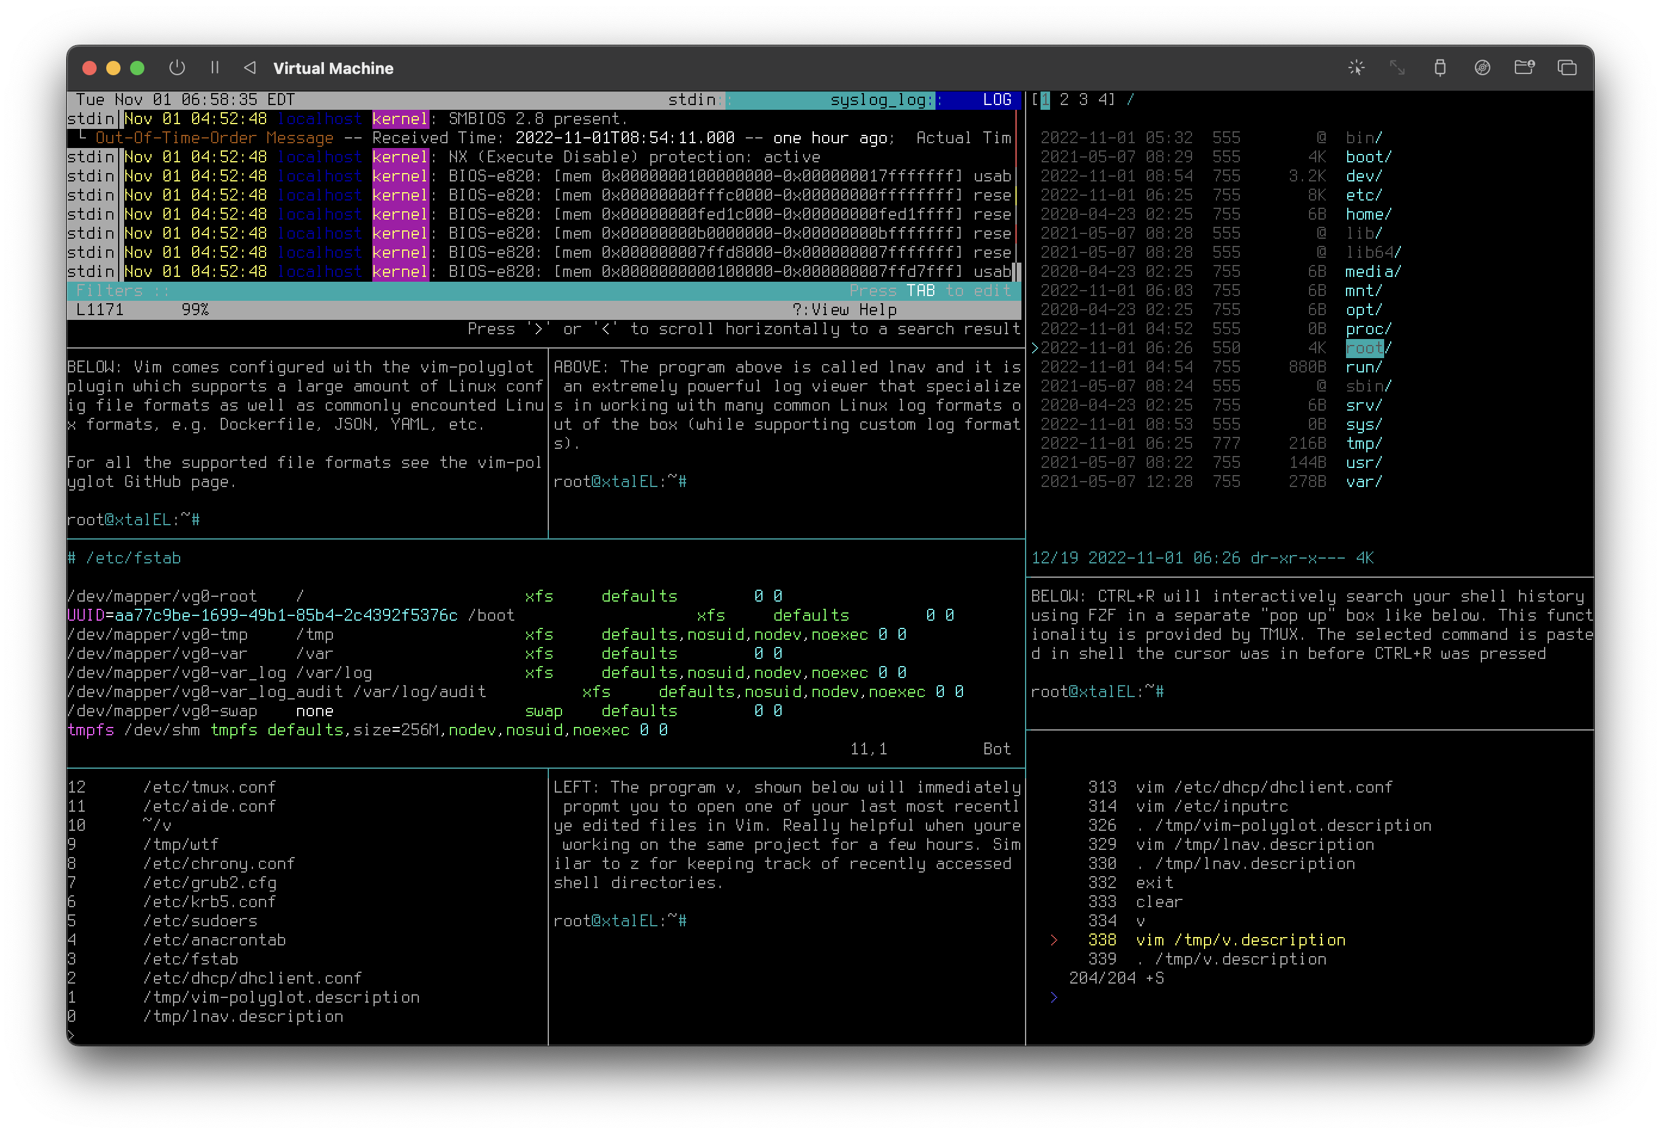Select /tmp/lnav.description in recent files list
The image size is (1661, 1134).
coord(243,1017)
